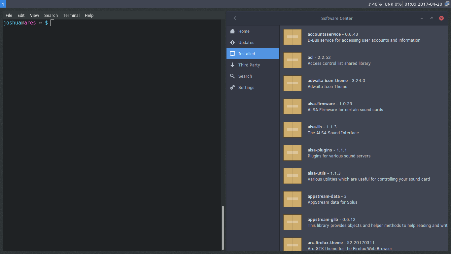This screenshot has height=254, width=451.
Task: Open the Third Party section label
Action: tap(249, 65)
